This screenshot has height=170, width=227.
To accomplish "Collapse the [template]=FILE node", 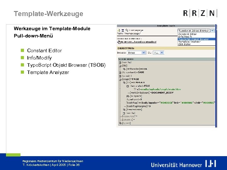I will (128, 86).
